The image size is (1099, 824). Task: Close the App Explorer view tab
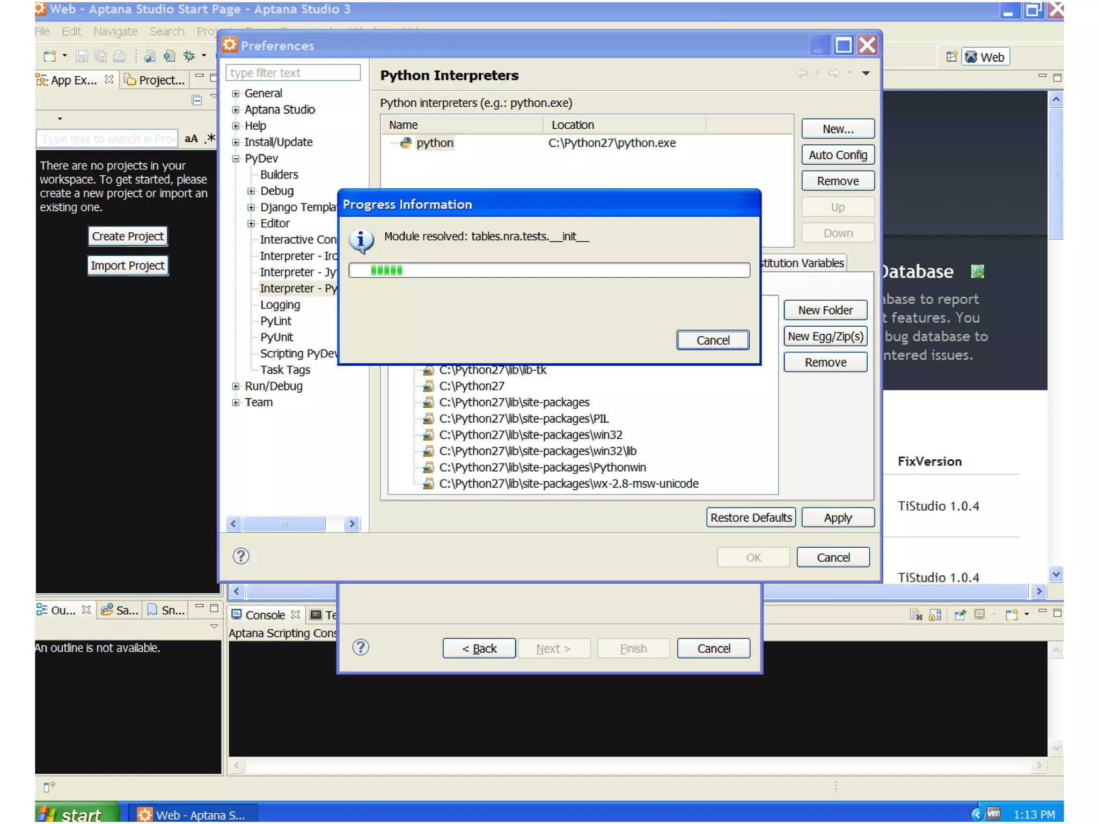[x=109, y=79]
